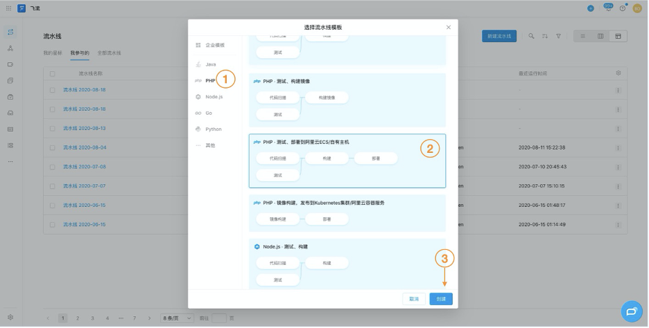The width and height of the screenshot is (649, 328).
Task: Select the 全部流水线 tab
Action: point(110,53)
